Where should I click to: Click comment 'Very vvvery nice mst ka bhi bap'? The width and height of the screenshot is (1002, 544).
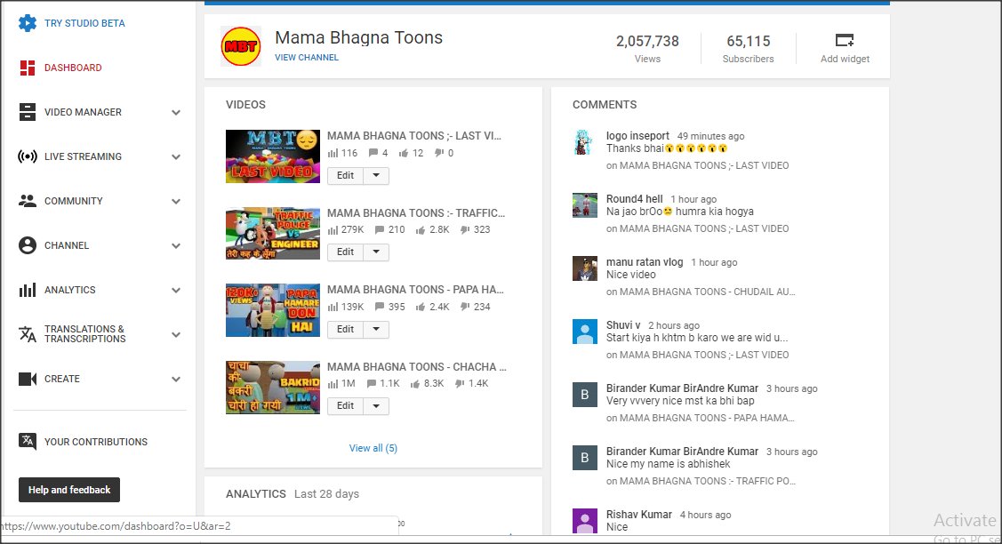pos(680,401)
